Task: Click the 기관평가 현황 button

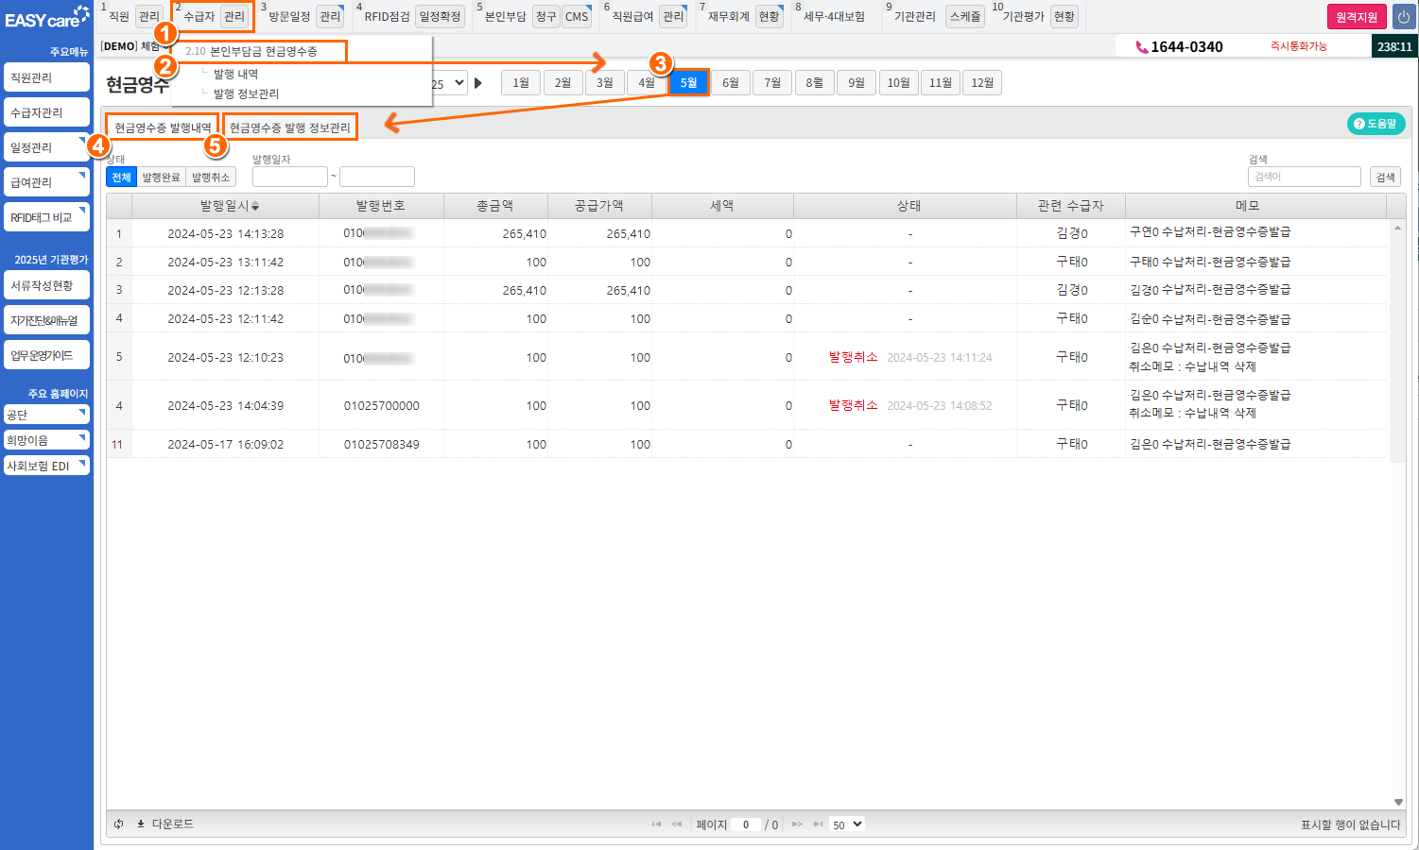Action: [x=1064, y=16]
